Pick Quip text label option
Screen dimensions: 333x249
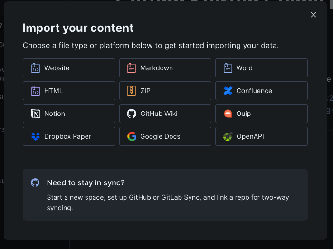pyautogui.click(x=244, y=114)
